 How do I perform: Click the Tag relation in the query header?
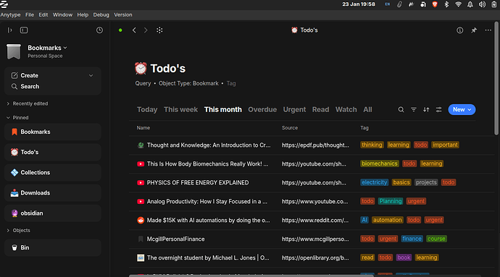[x=231, y=83]
